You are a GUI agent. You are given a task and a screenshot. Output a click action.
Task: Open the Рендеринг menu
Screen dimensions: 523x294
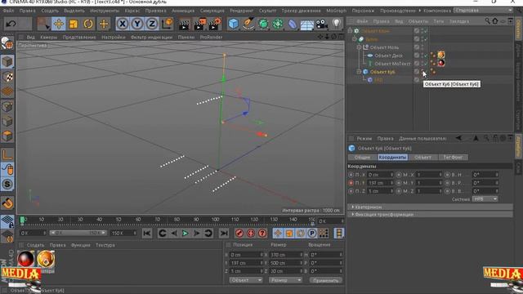click(x=242, y=11)
